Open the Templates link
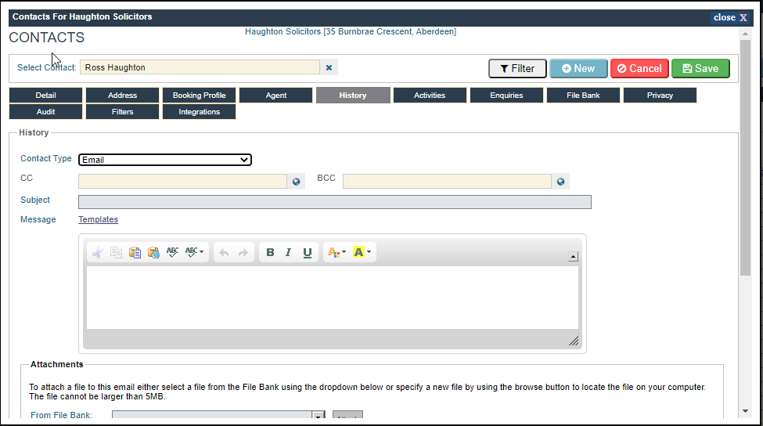Screen dimensions: 763x426 click(x=99, y=219)
